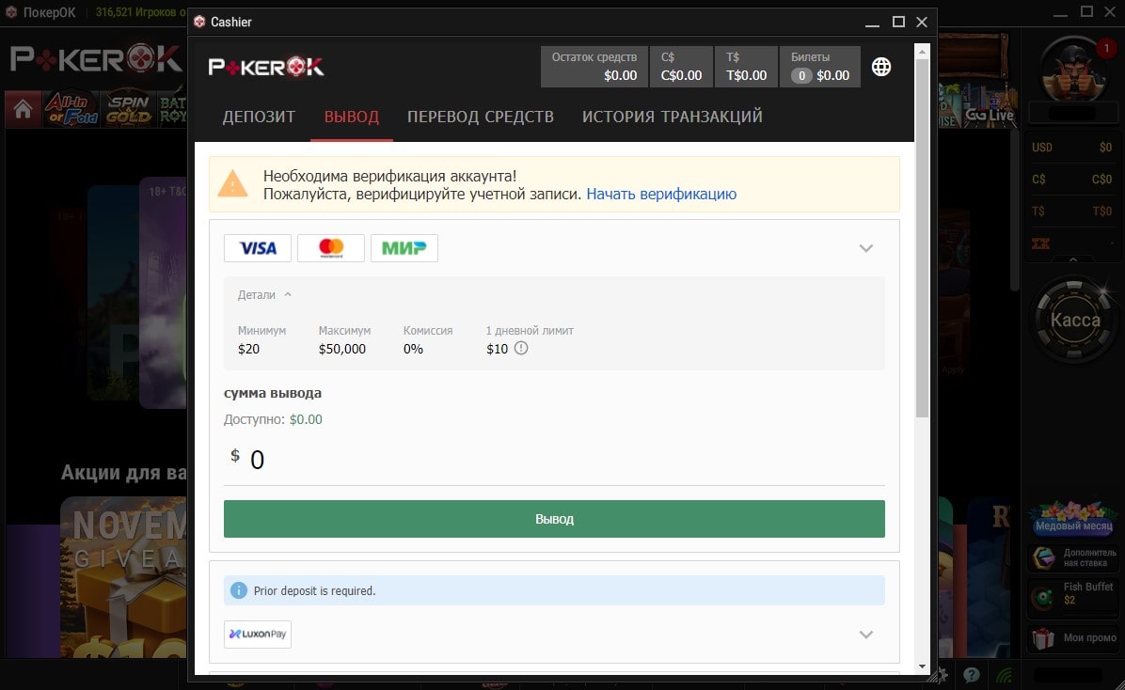Collapse the lobby balance panel arrow
Screen dimensions: 1125x690
(x=1073, y=259)
